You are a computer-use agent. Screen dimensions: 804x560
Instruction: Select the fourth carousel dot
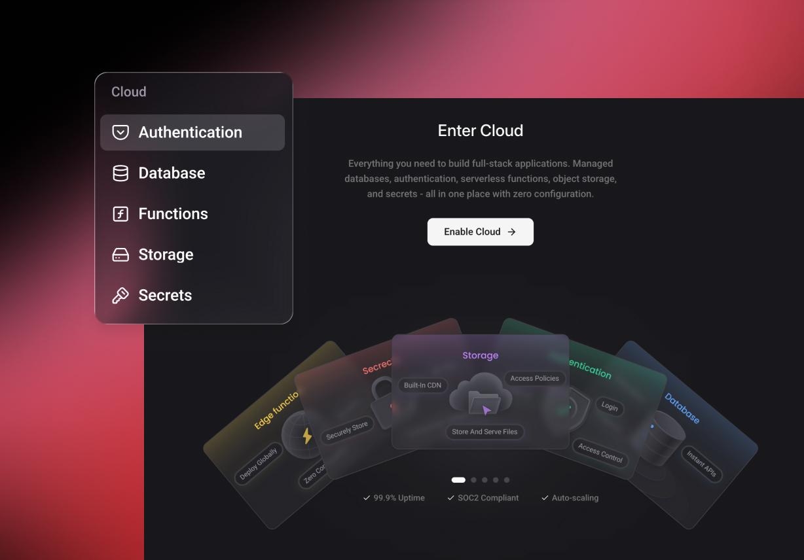click(x=496, y=480)
